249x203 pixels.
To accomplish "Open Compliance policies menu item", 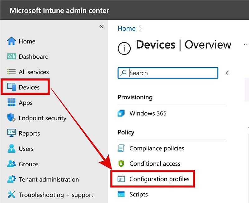I will tap(157, 148).
